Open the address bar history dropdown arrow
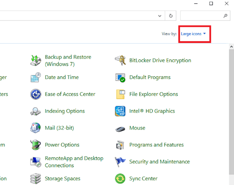234x185 pixels. (x=160, y=16)
